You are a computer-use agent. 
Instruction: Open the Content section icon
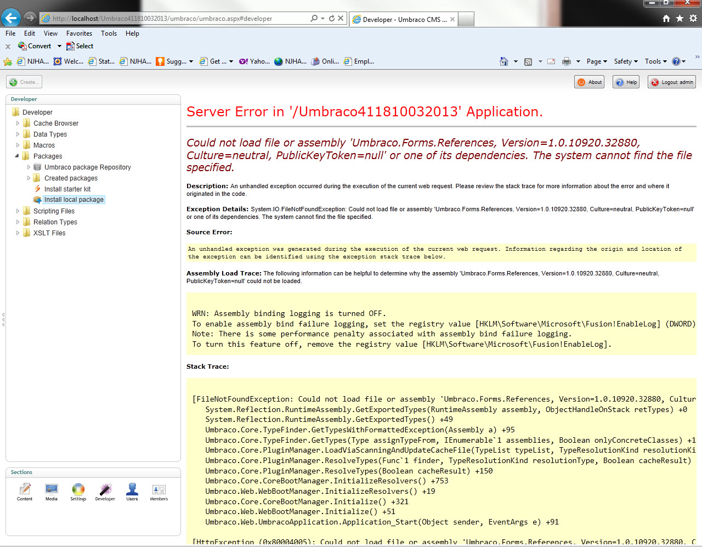(25, 492)
